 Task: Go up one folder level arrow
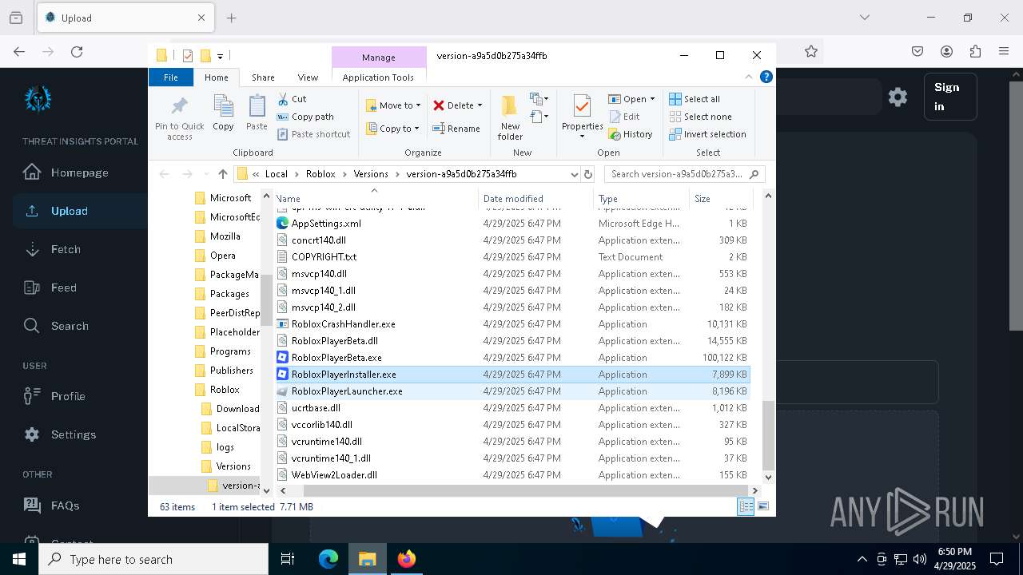223,174
